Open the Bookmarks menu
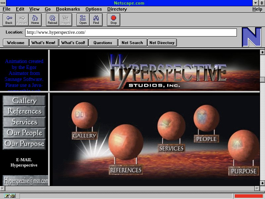The height and width of the screenshot is (199, 265). [68, 9]
